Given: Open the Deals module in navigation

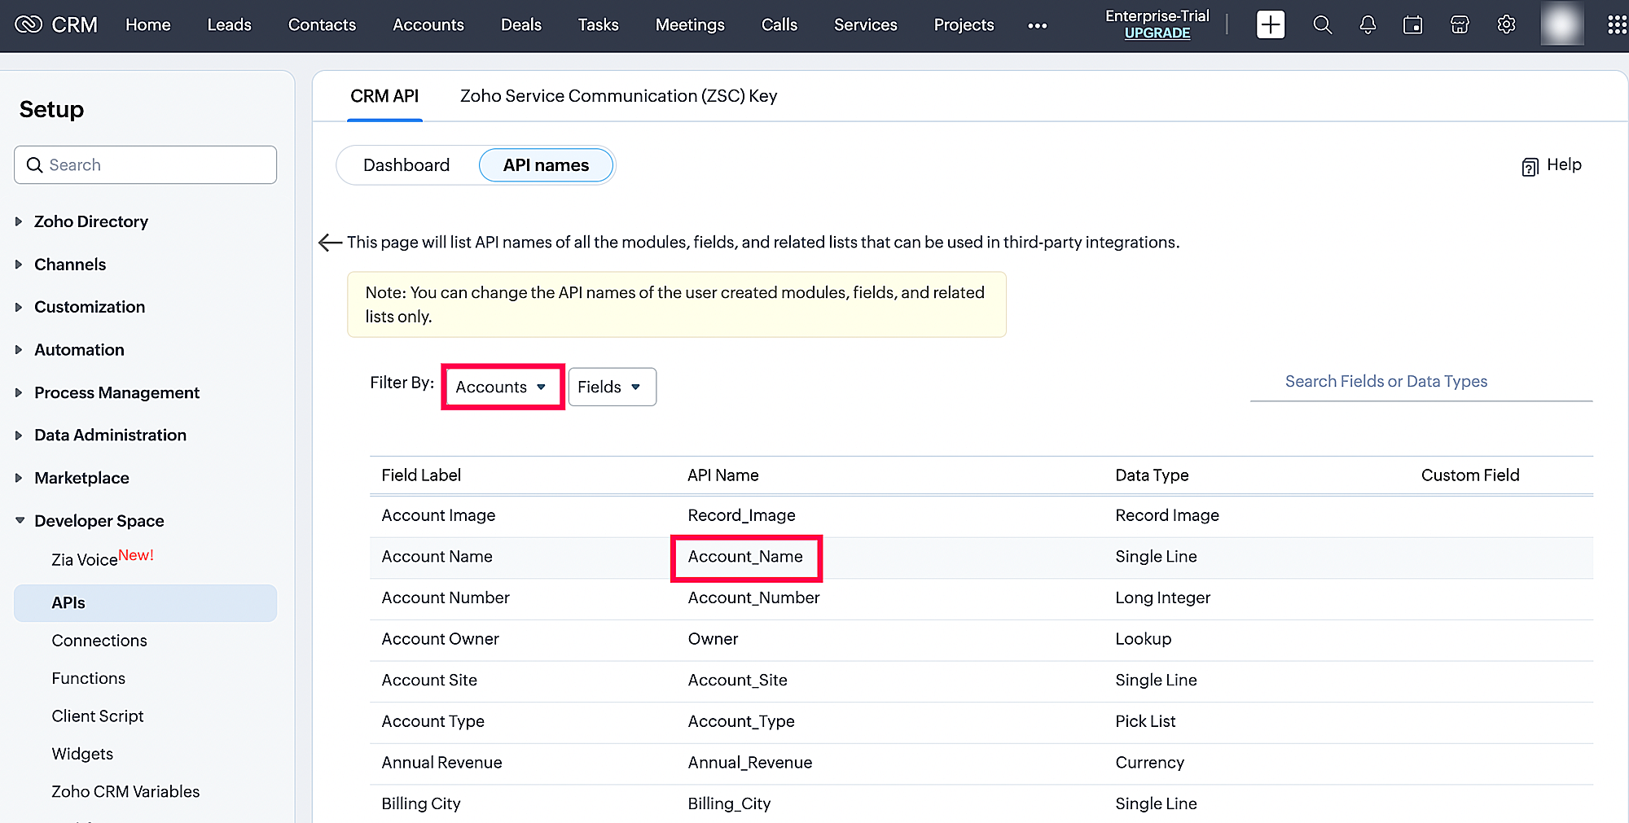Looking at the screenshot, I should (x=520, y=25).
